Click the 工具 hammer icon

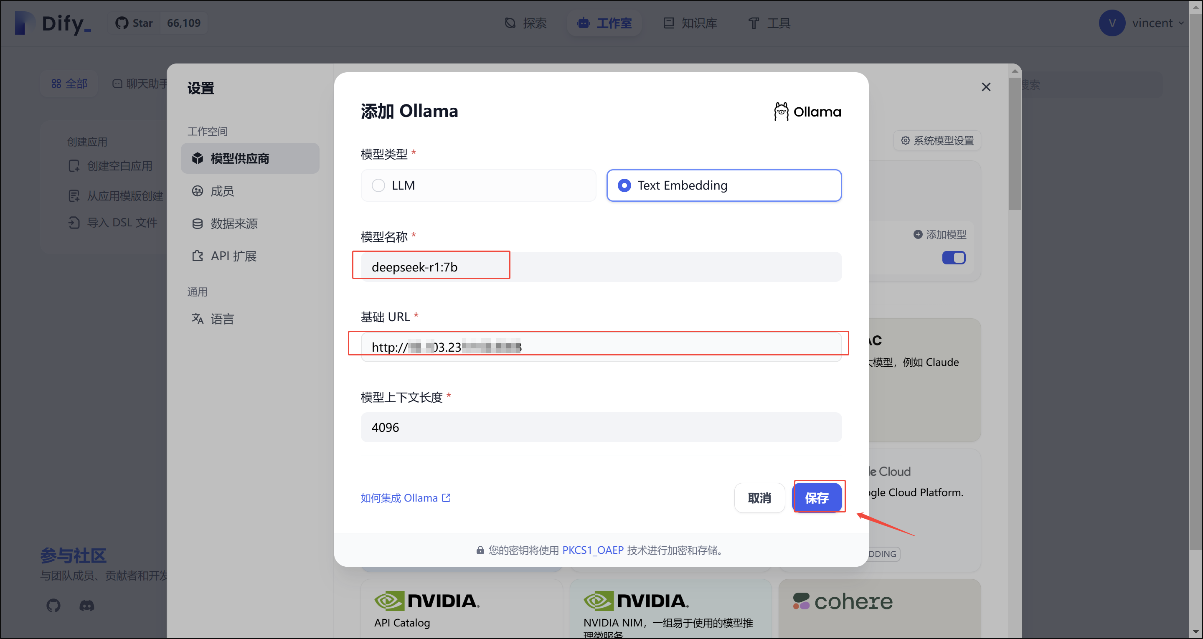(x=753, y=23)
